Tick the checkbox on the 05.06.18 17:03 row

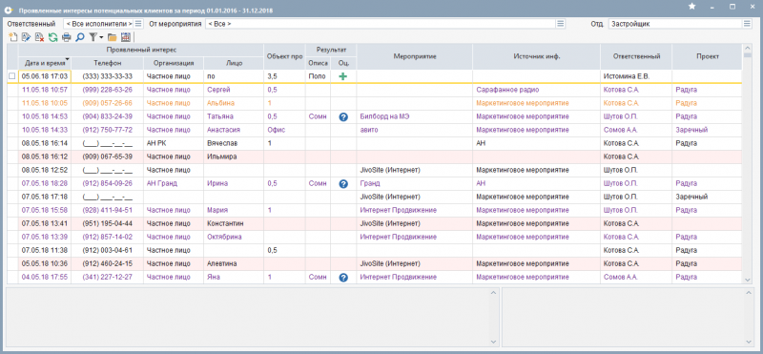click(x=12, y=76)
